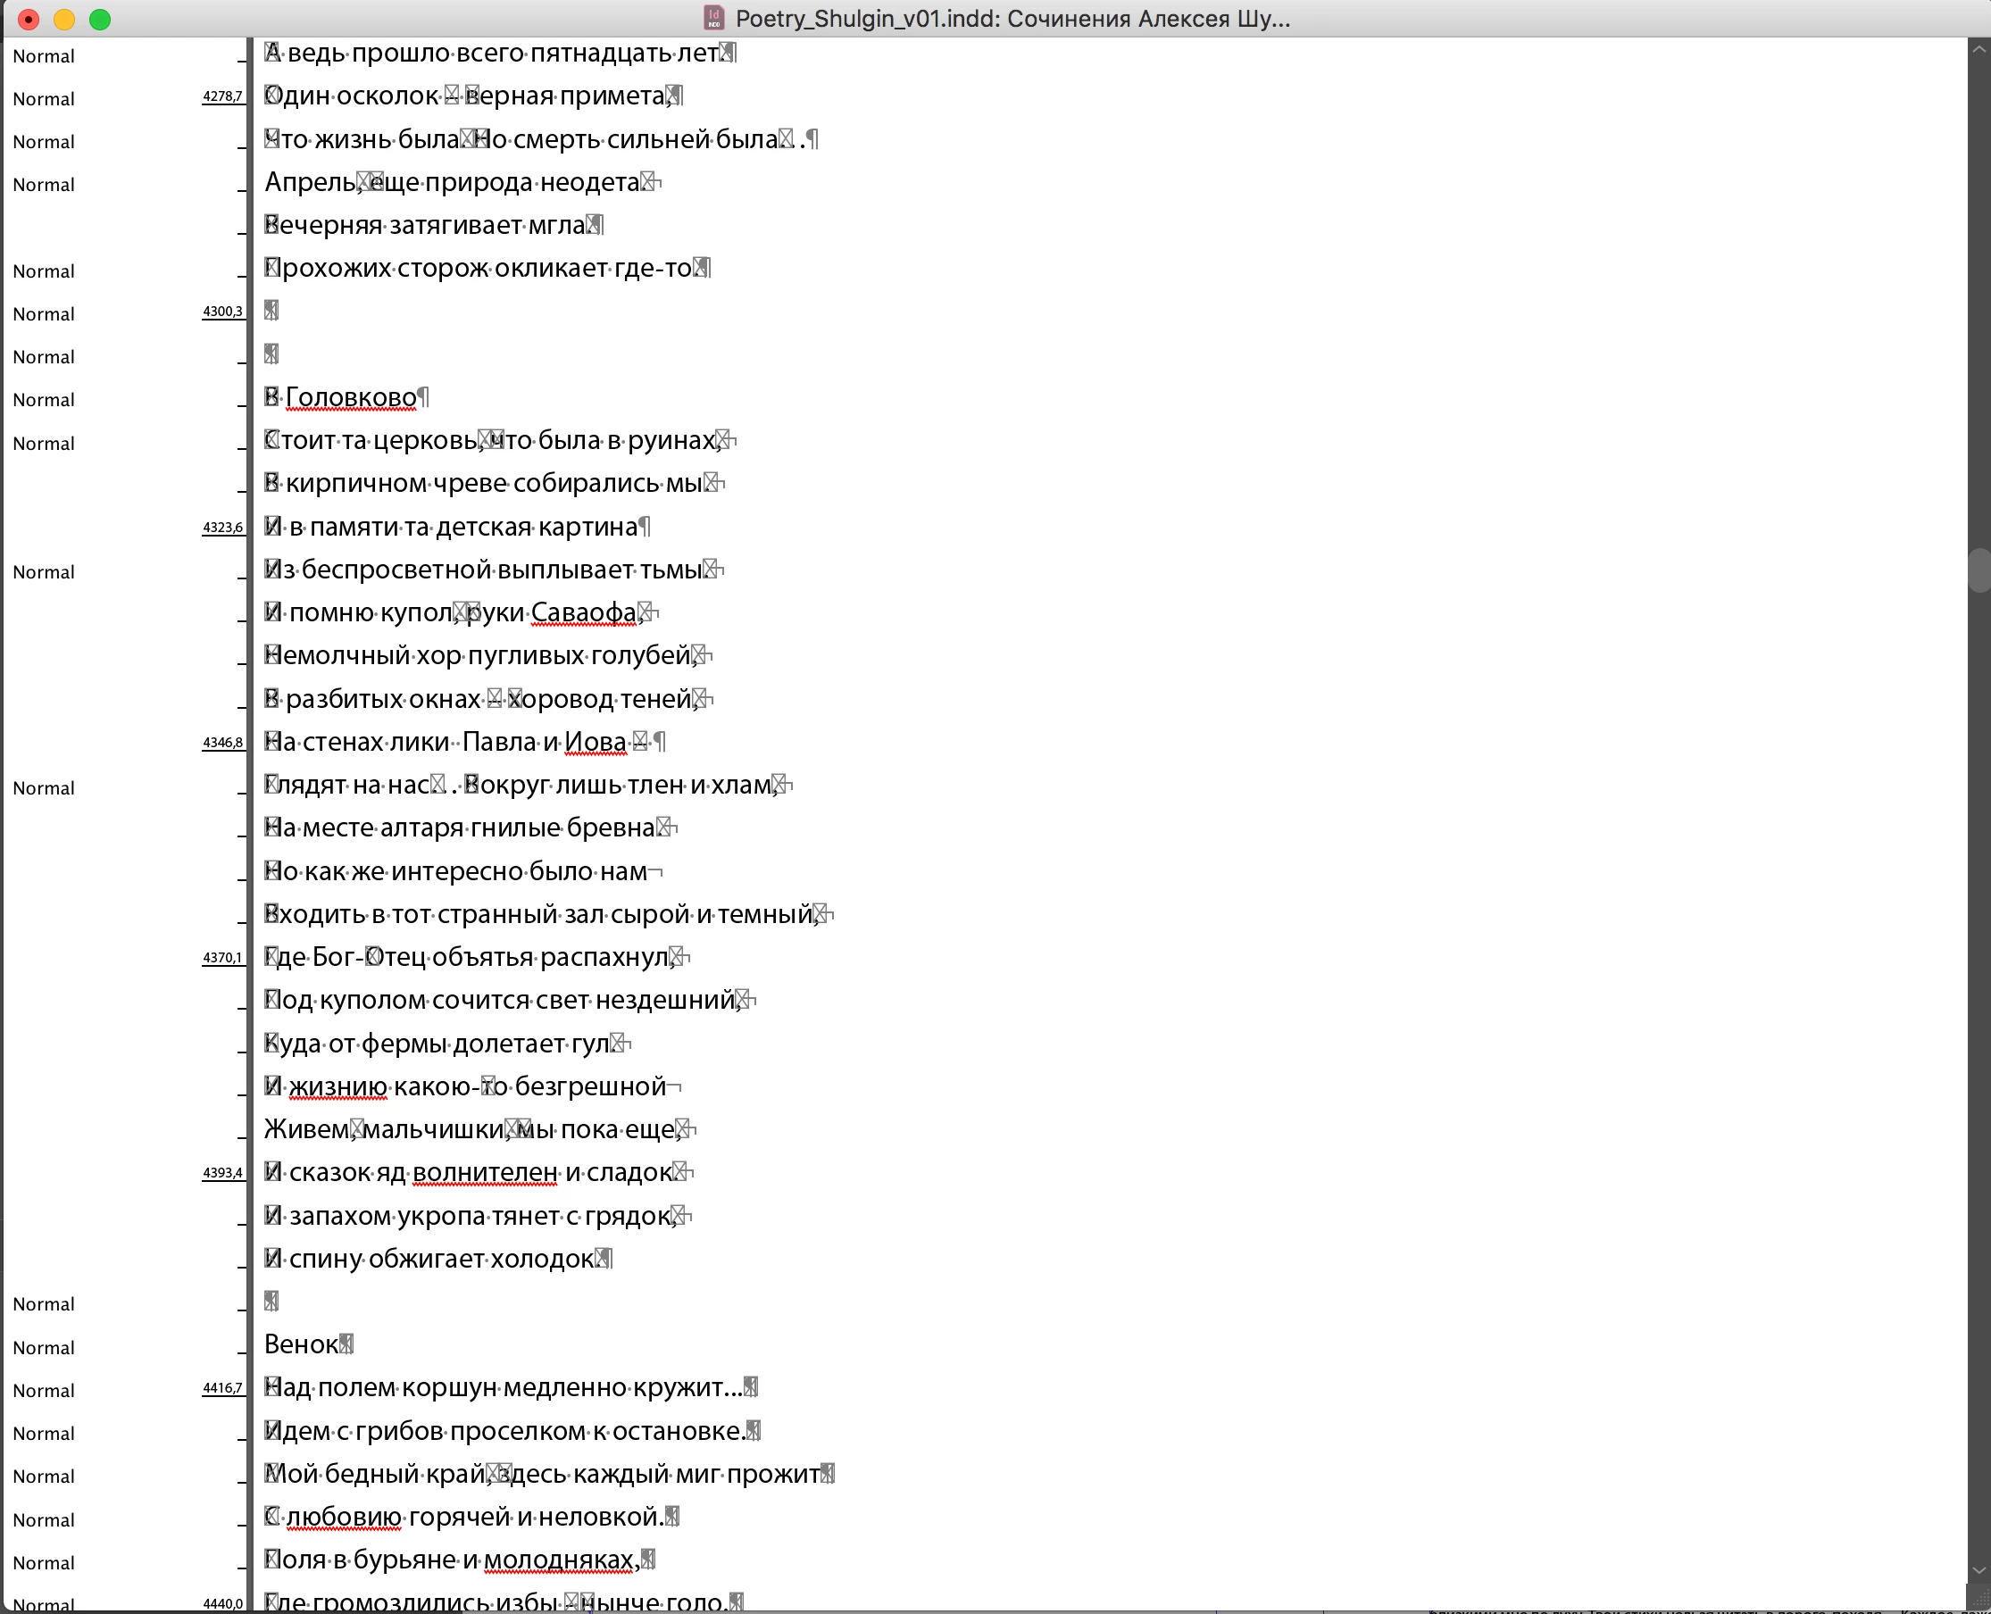Click the scroll-down arrow of Story Editor
Image resolution: width=1991 pixels, height=1614 pixels.
(x=1979, y=1570)
